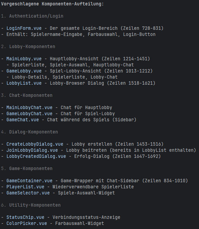Click the Lobby-Komponenten section heading
The width and height of the screenshot is (199, 229).
click(32, 47)
